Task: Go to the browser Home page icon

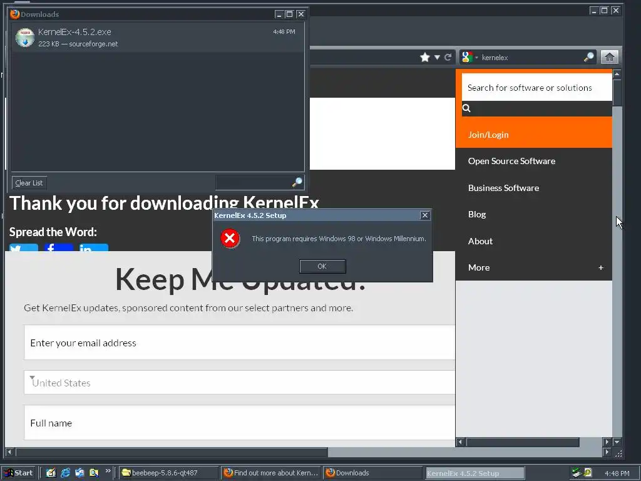Action: click(x=609, y=57)
